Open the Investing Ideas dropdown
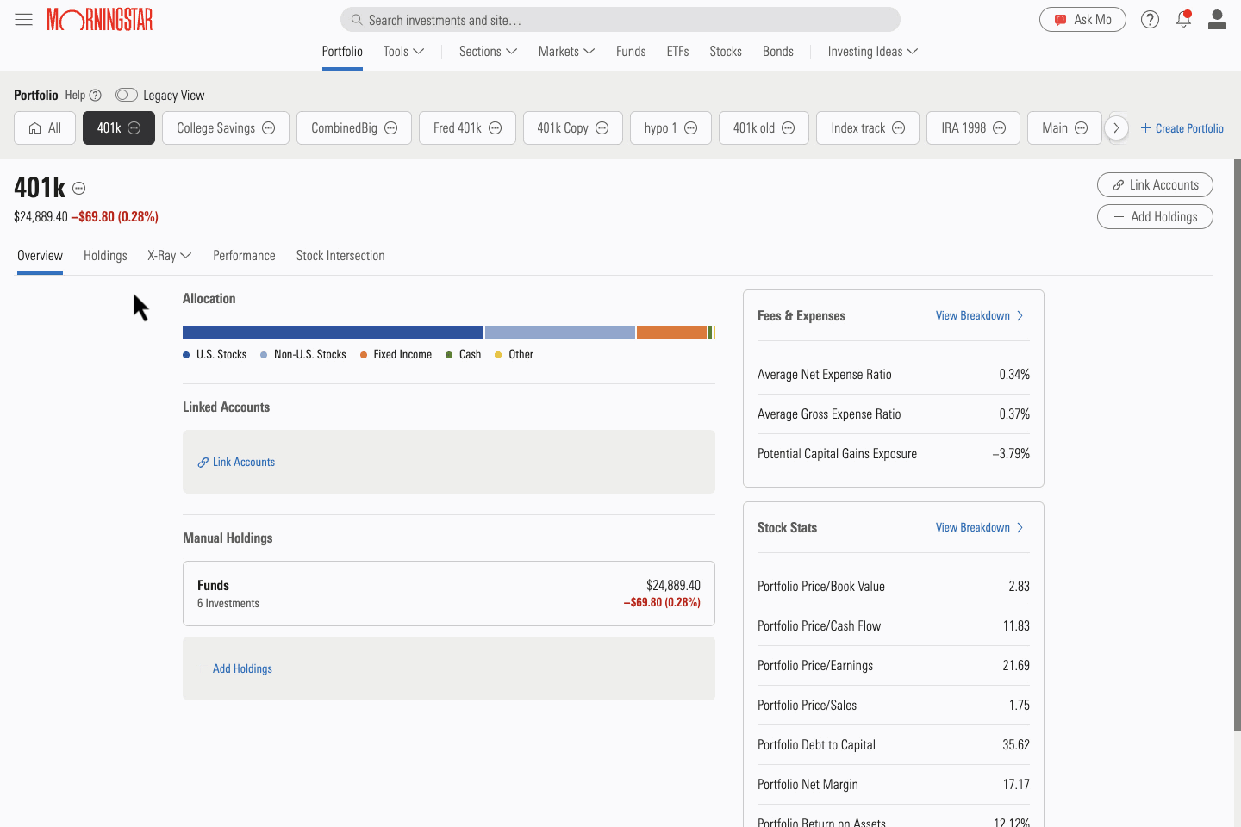The height and width of the screenshot is (827, 1241). click(872, 52)
